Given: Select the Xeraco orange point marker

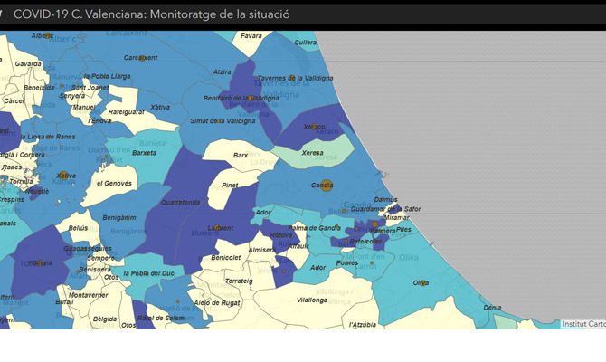Looking at the screenshot, I should [x=315, y=127].
